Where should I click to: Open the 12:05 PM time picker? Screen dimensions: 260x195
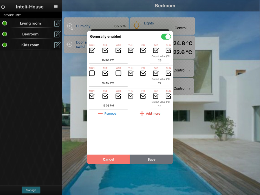108,106
